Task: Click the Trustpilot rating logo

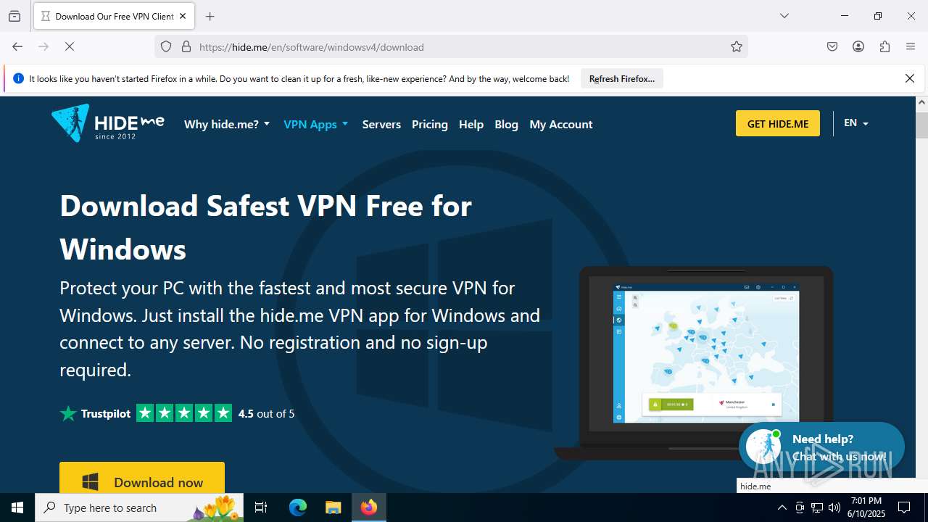Action: tap(96, 413)
